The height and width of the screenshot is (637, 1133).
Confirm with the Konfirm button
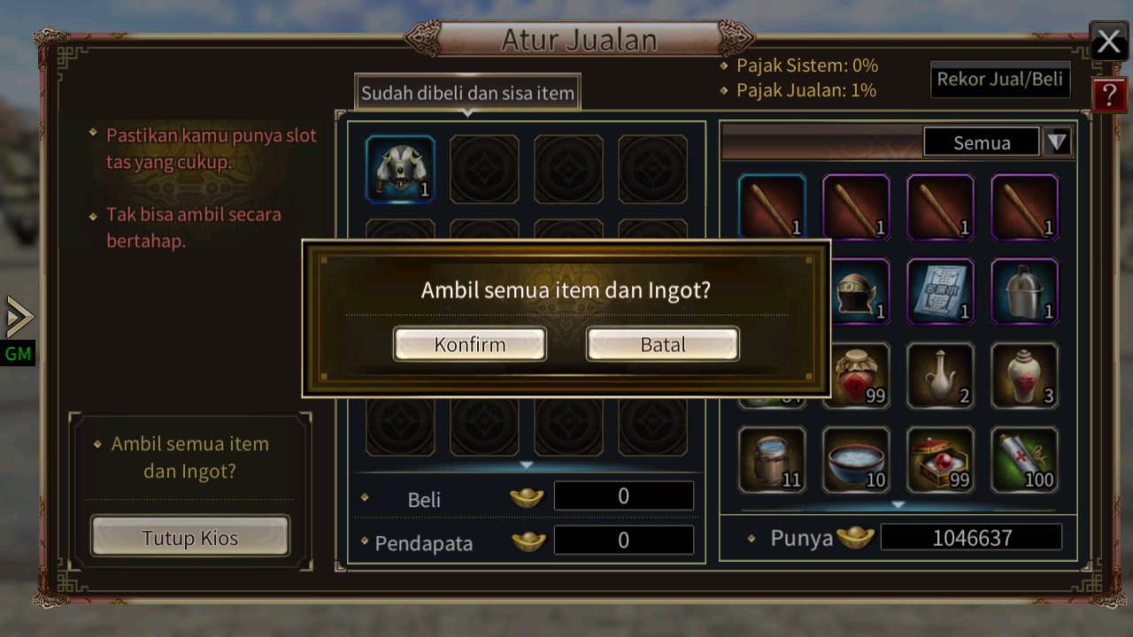470,345
